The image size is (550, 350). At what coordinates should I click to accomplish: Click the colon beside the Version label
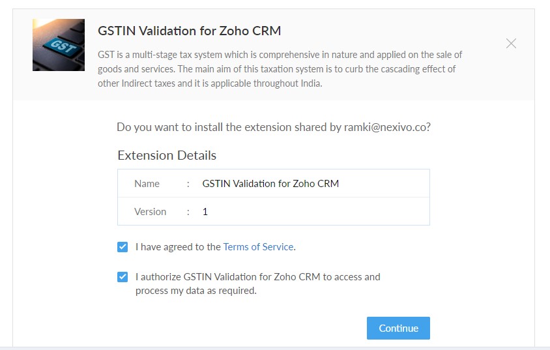[x=188, y=212]
